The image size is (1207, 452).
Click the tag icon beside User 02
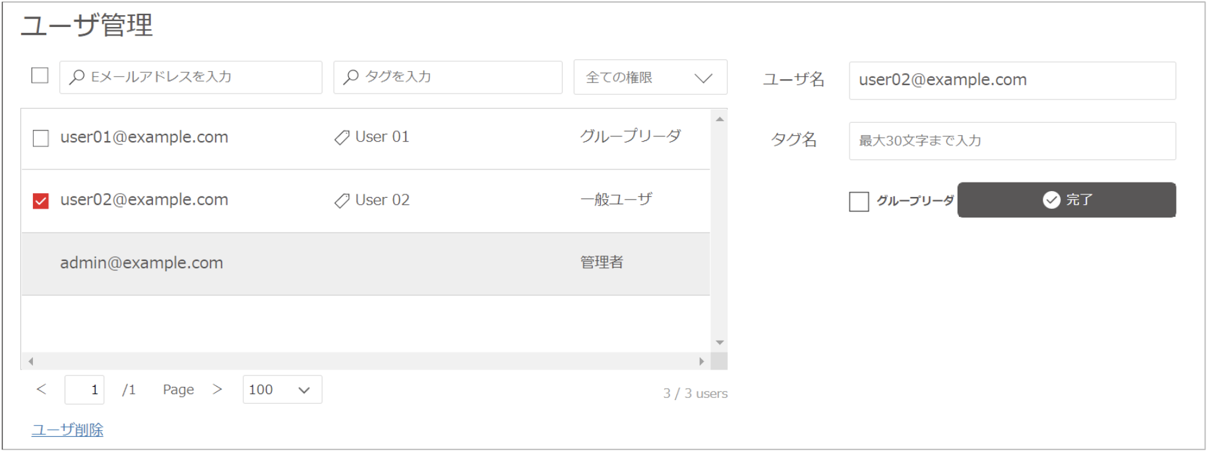(x=342, y=200)
